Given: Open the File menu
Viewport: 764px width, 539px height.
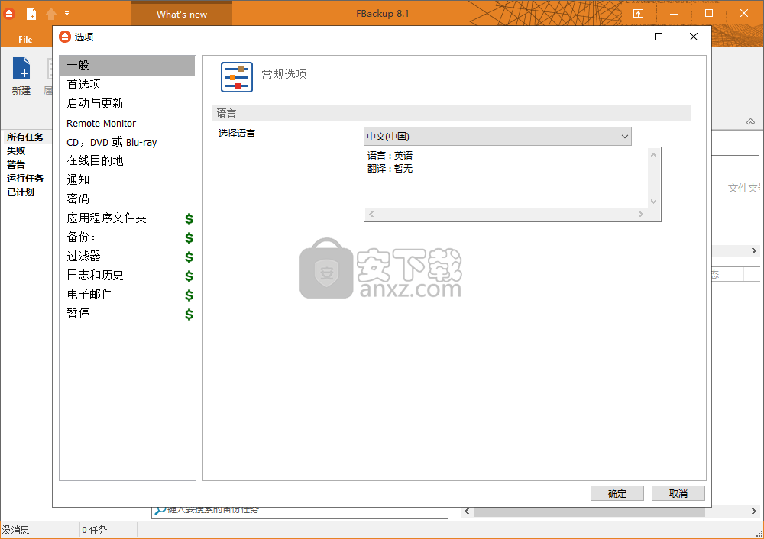Looking at the screenshot, I should click(x=25, y=40).
